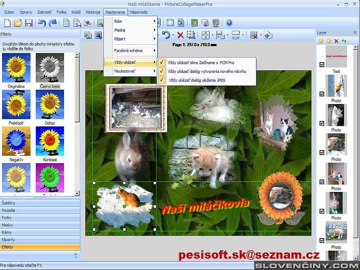Open dropdown arrow beside remove-effects icon

pyautogui.click(x=261, y=35)
